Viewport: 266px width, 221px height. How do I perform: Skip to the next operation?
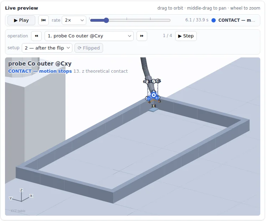click(142, 36)
